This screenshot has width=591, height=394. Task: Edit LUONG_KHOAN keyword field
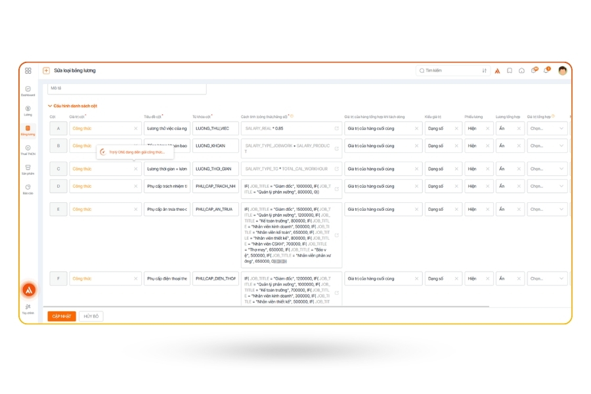pyautogui.click(x=215, y=146)
